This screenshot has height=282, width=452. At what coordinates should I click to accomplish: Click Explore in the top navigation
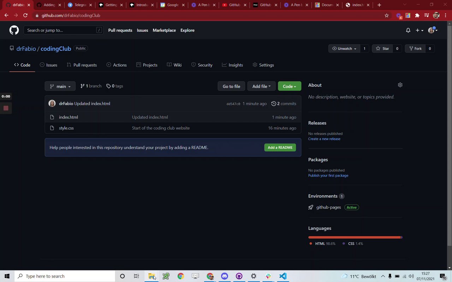click(x=188, y=30)
